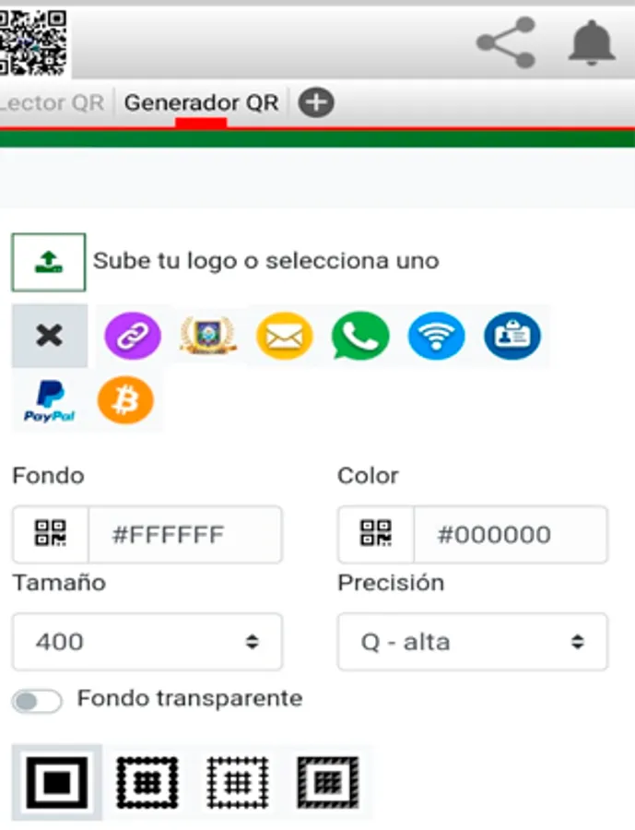The image size is (635, 830).
Task: Open the Tamaño 400 dropdown
Action: coord(147,642)
